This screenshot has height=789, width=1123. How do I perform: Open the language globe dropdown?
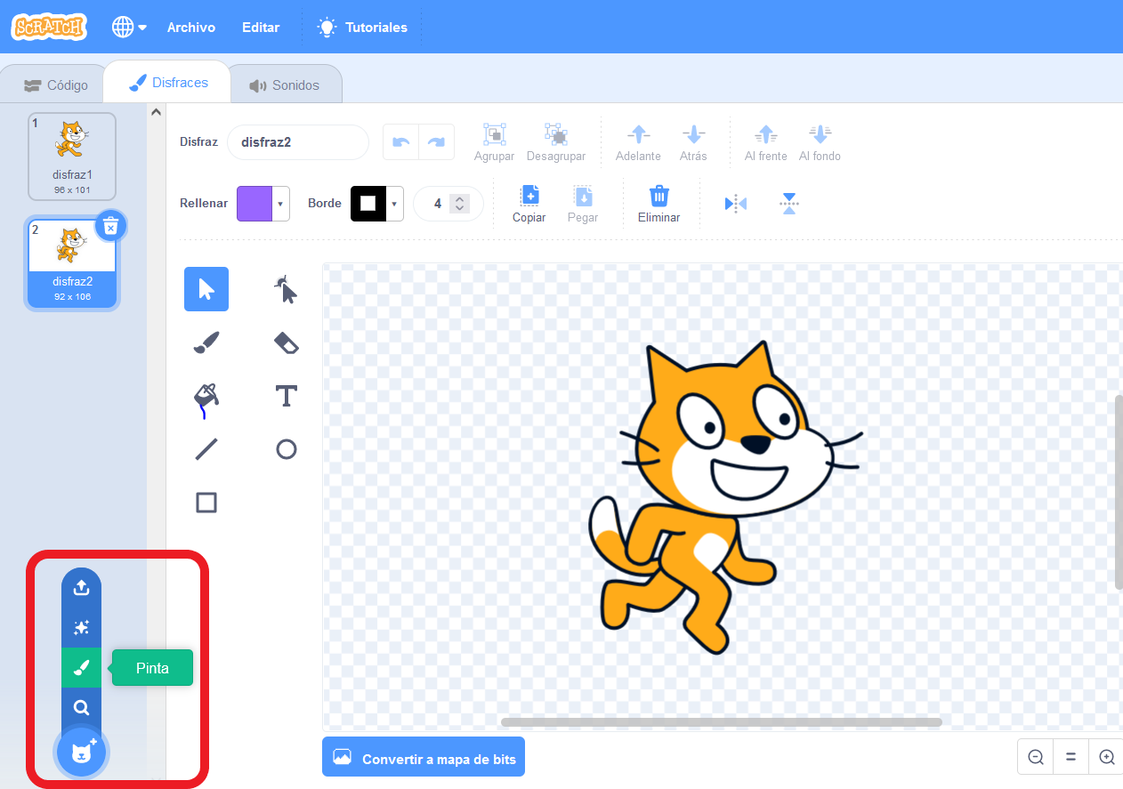point(129,28)
